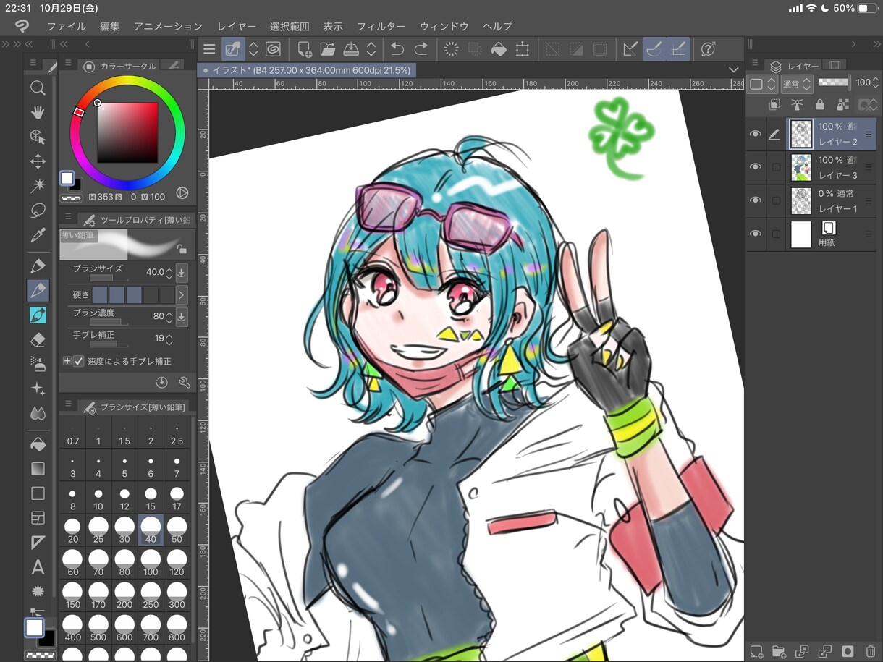Adjust ブラシサイズ value stepper arrows
The width and height of the screenshot is (883, 662).
[x=169, y=273]
